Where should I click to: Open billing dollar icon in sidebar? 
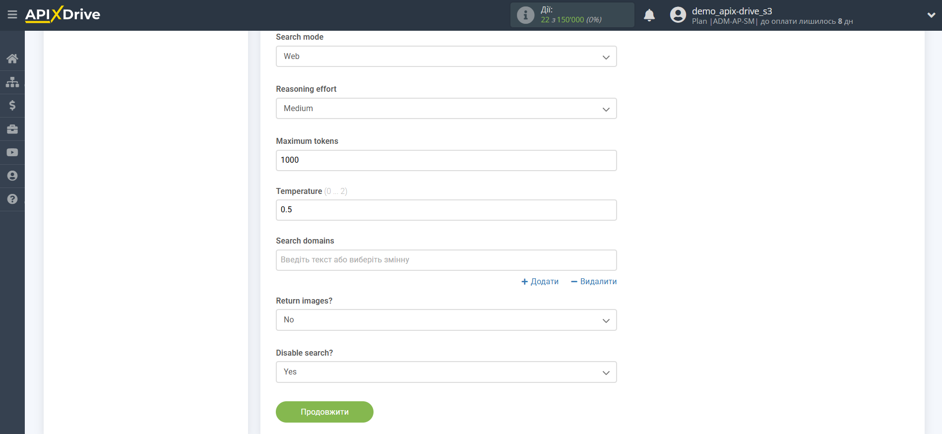pos(12,105)
